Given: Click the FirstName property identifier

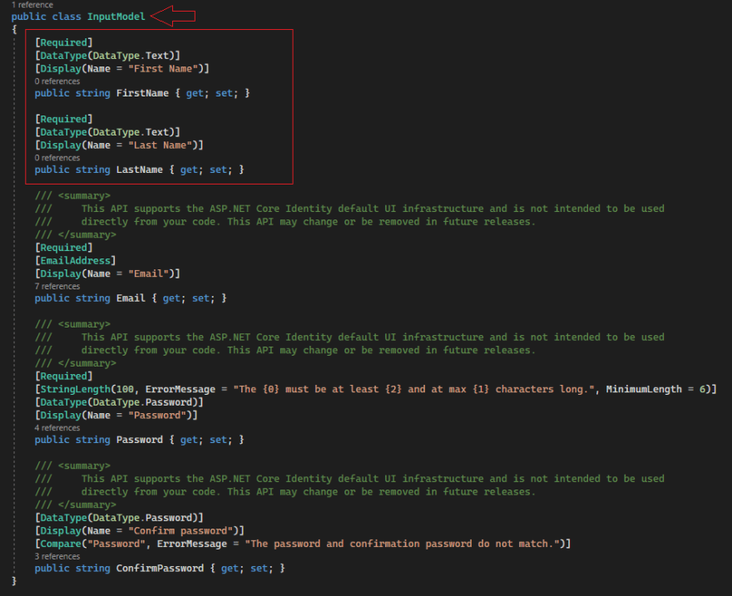Looking at the screenshot, I should pos(142,93).
